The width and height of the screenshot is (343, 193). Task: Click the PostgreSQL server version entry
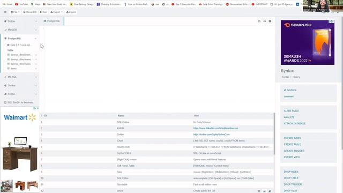point(21,45)
